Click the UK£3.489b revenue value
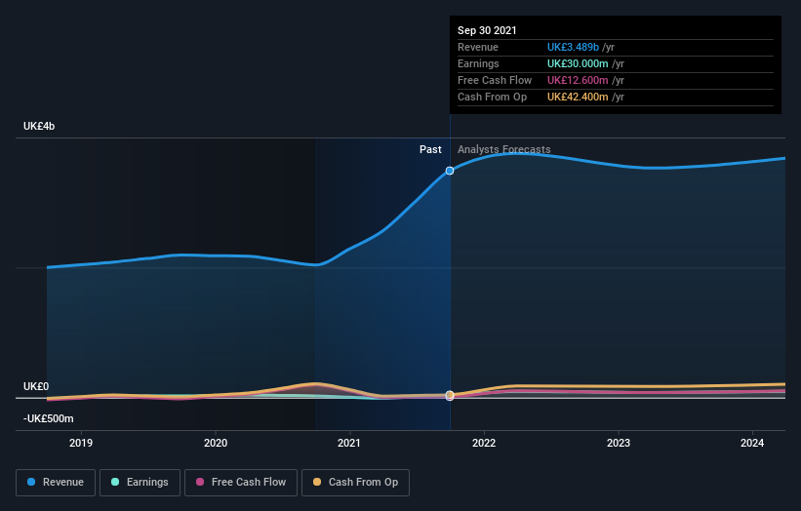801x511 pixels. point(573,47)
